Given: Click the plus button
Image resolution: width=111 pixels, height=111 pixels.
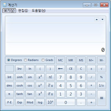Looking at the screenshot, I should pos(91,102).
